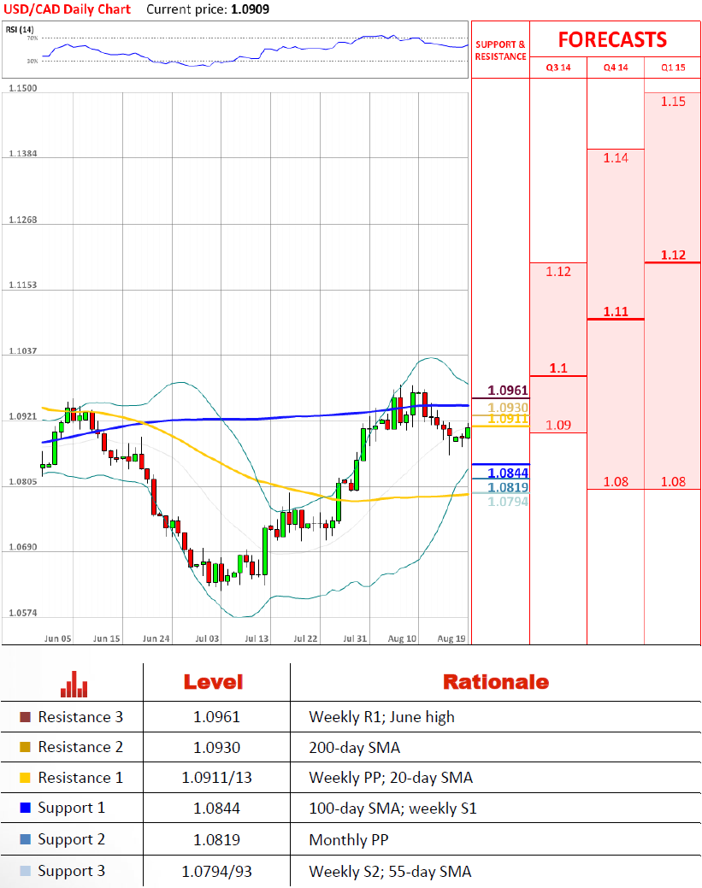Click the Jul 13 date axis label
Screen dimensions: 702x888
click(x=257, y=638)
